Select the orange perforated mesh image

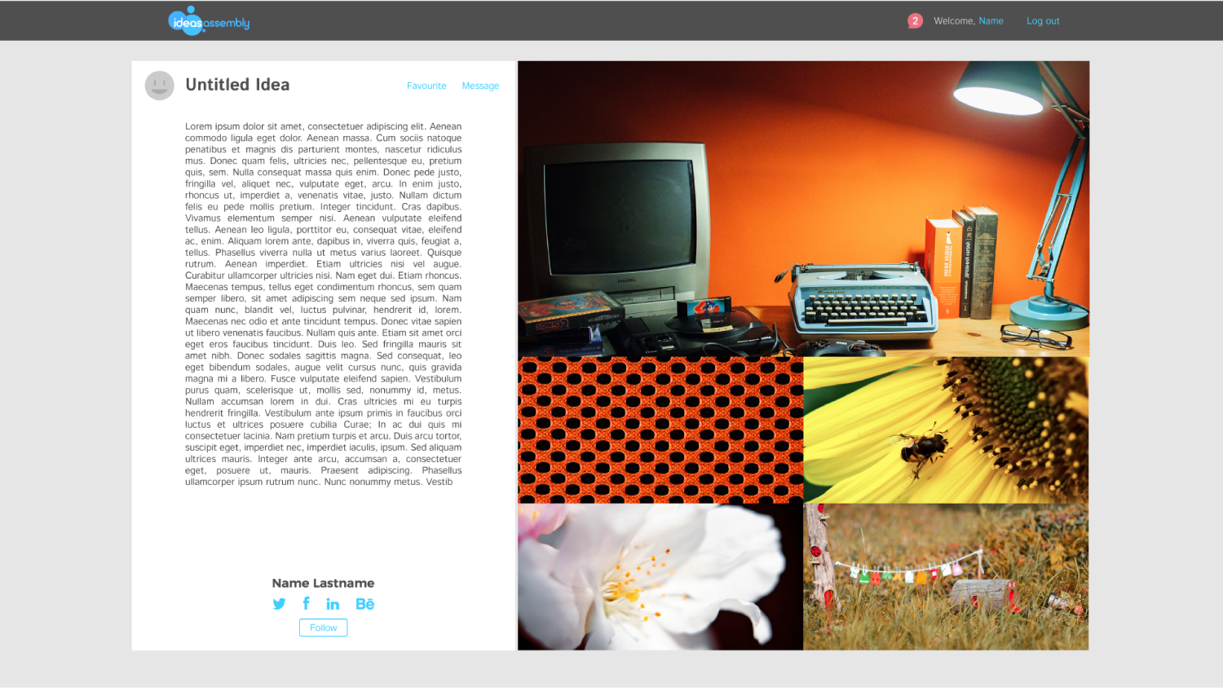(660, 430)
